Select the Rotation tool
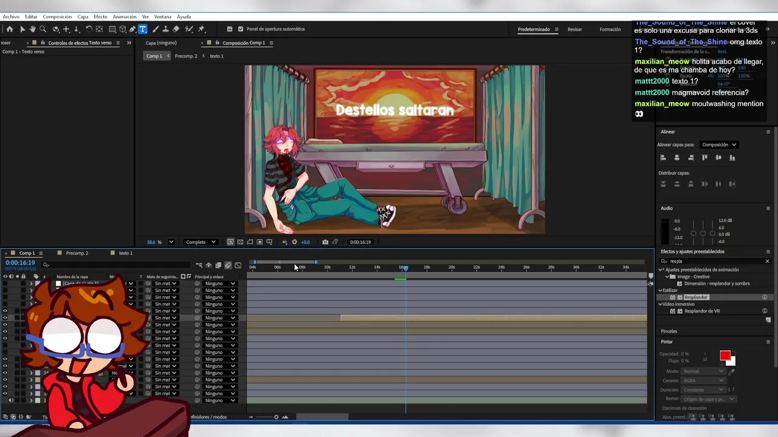The image size is (778, 437). tap(89, 29)
